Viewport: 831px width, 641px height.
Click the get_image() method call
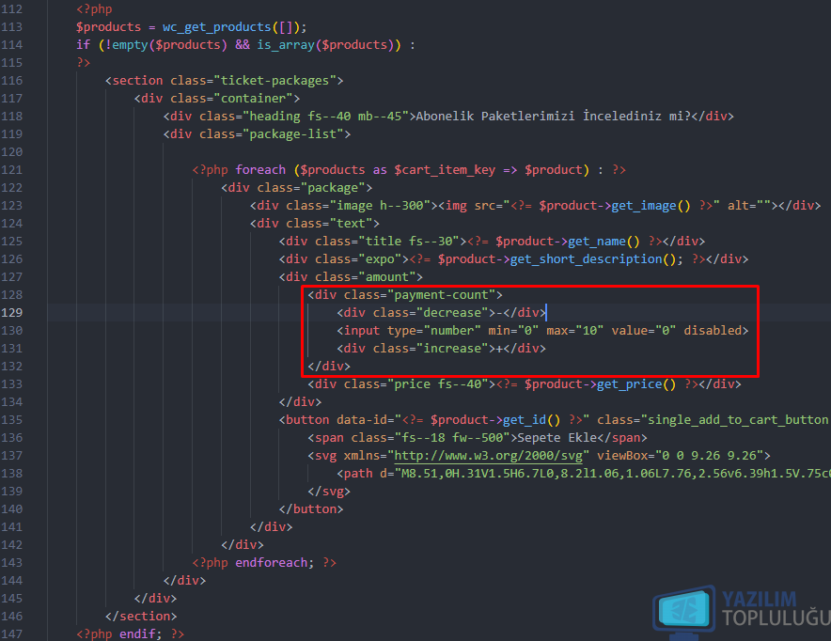tap(651, 206)
